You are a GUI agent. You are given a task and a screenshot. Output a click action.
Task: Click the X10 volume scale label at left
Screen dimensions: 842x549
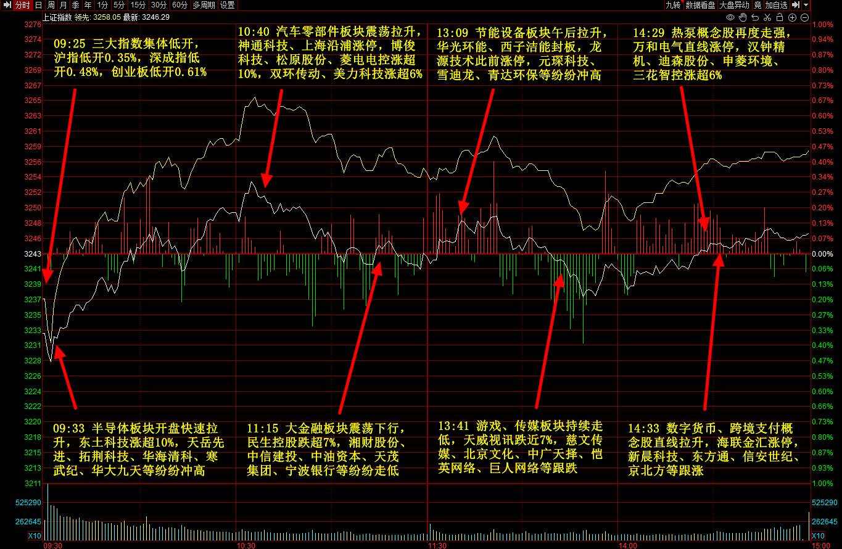pos(35,535)
